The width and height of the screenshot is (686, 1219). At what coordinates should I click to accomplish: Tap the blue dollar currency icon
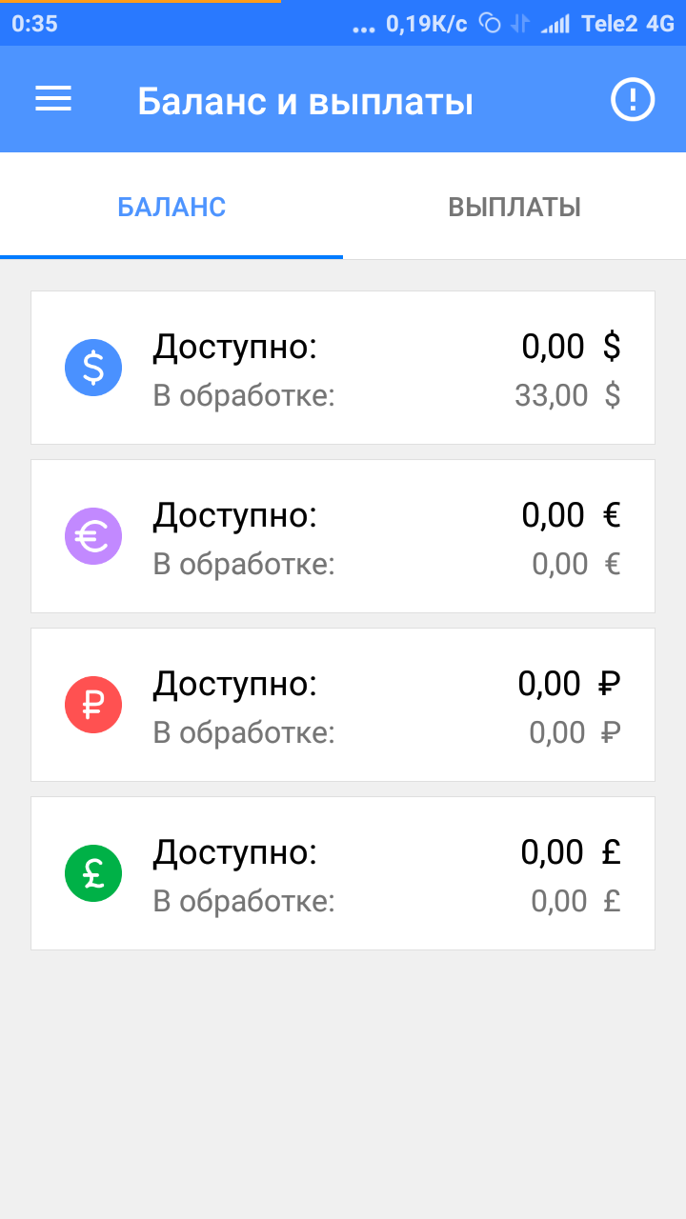(x=93, y=368)
